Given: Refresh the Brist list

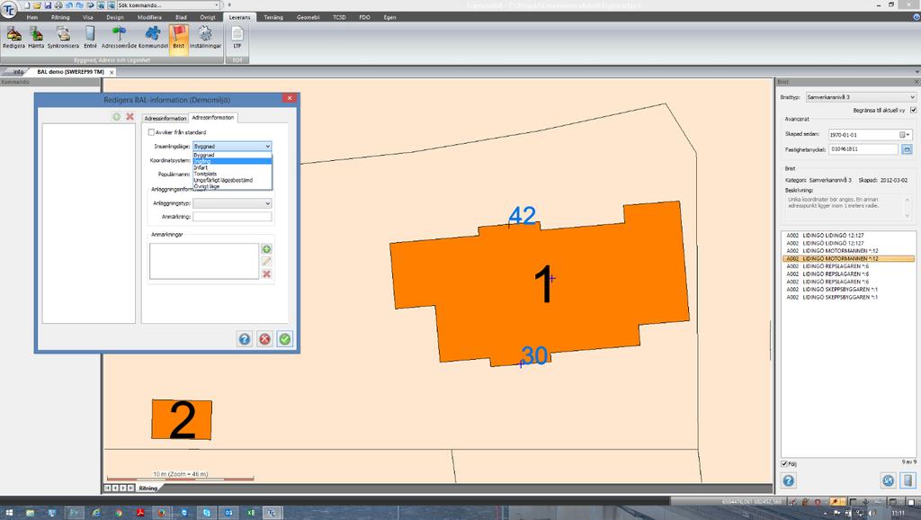Looking at the screenshot, I should tap(888, 480).
